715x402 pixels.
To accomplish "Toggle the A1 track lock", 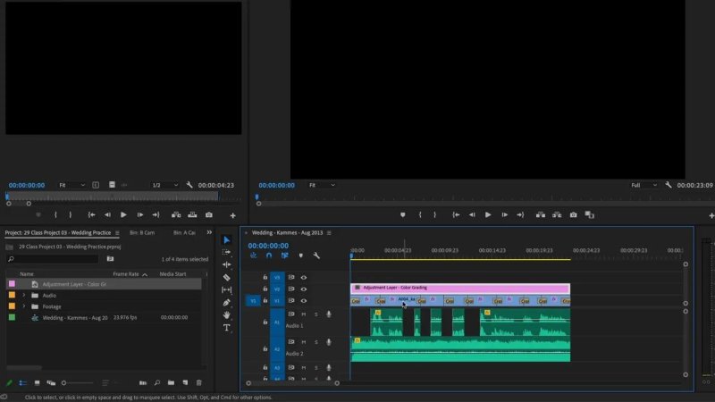I will 265,322.
